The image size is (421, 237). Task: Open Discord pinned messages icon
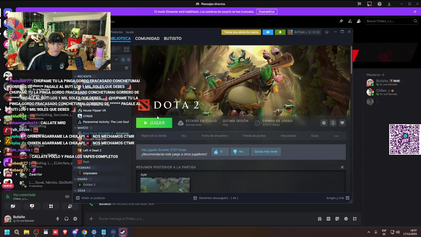tap(341, 21)
